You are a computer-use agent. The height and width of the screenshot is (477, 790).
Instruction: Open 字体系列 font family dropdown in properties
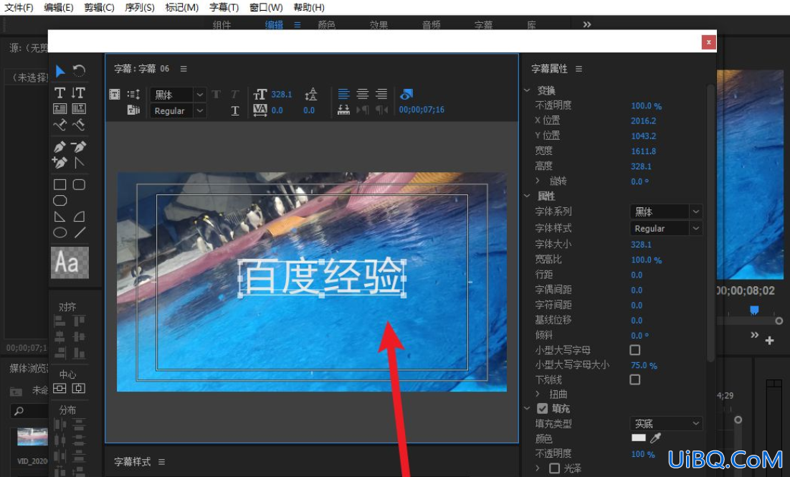pyautogui.click(x=666, y=212)
